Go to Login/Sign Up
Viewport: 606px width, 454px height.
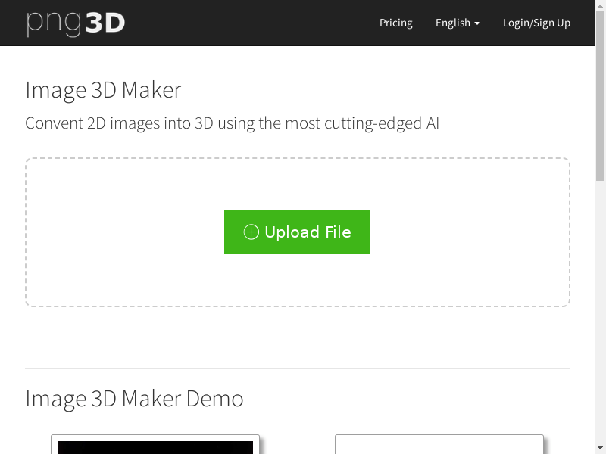(536, 23)
